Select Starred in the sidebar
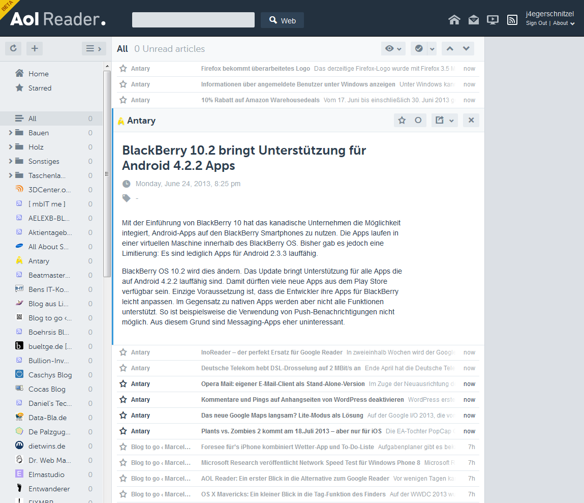 [x=40, y=88]
